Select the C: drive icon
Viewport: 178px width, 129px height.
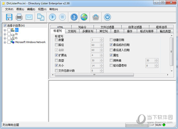tap(13, 30)
